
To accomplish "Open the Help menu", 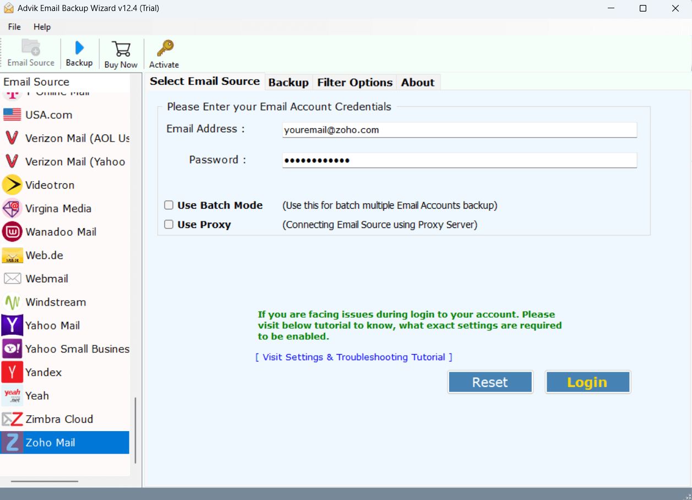I will 42,27.
